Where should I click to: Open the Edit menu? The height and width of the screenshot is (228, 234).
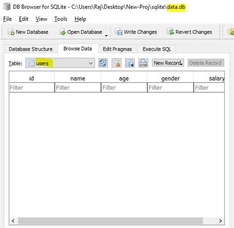coord(24,19)
